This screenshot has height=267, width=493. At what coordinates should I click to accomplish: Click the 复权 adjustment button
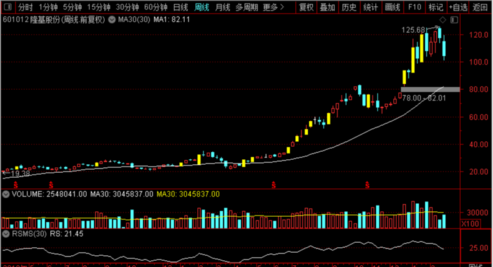tap(306, 7)
